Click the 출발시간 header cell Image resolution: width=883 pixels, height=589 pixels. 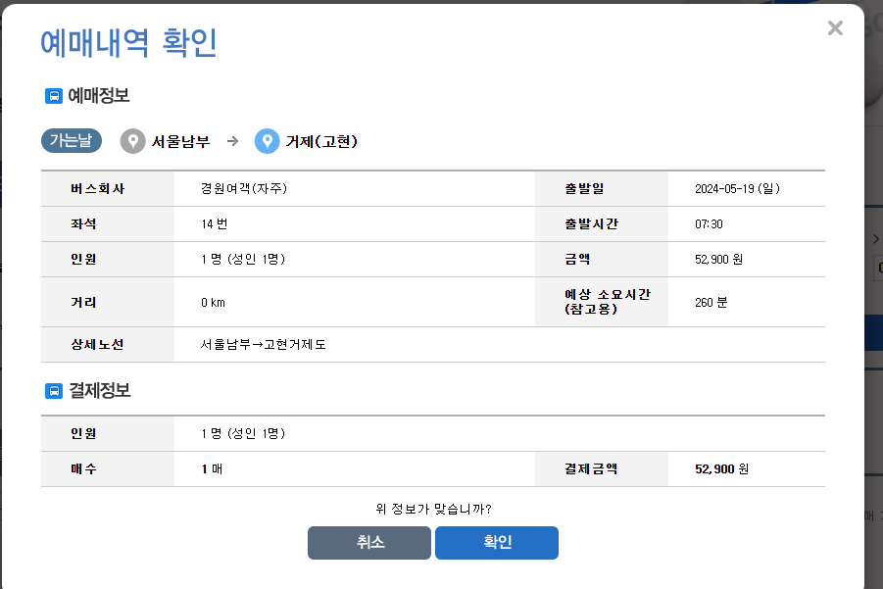tap(602, 224)
